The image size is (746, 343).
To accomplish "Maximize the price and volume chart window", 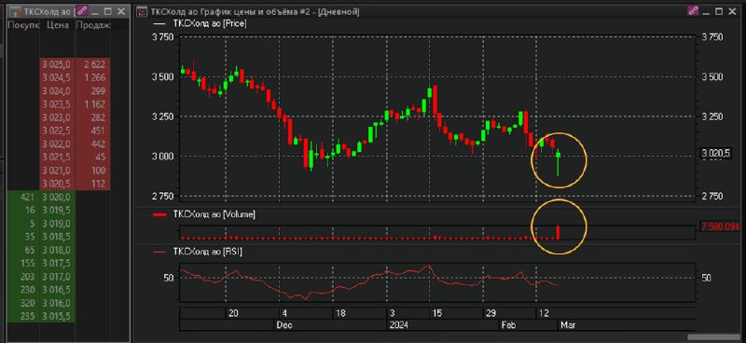I will click(x=719, y=11).
